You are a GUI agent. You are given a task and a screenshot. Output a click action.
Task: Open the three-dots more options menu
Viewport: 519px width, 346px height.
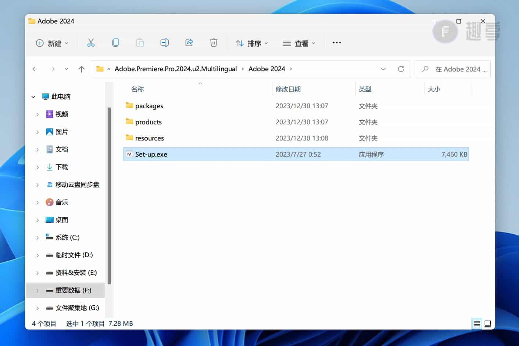337,43
